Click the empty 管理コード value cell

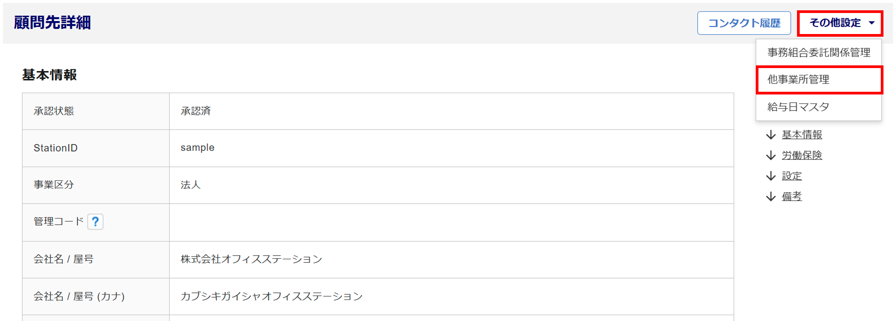(x=451, y=222)
